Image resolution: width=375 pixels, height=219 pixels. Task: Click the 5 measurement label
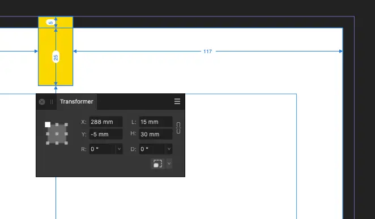pos(50,23)
